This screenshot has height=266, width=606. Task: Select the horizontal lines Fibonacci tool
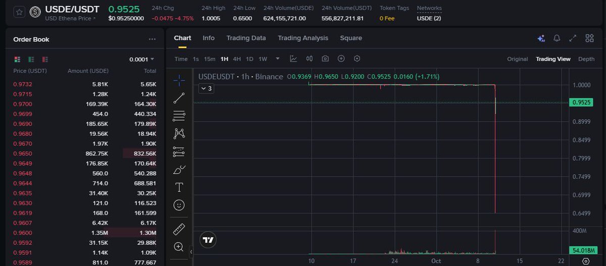tap(179, 116)
